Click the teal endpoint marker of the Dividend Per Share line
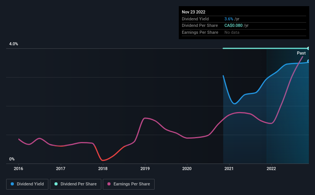 [308, 48]
